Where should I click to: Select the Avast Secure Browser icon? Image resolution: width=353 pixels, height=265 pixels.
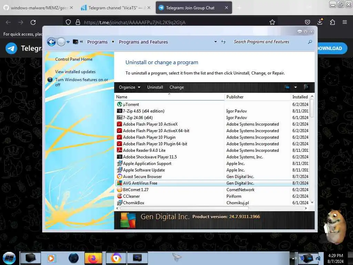pyautogui.click(x=120, y=176)
